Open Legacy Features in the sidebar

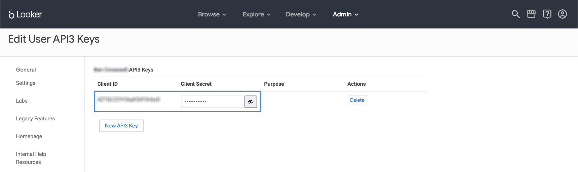pos(35,119)
